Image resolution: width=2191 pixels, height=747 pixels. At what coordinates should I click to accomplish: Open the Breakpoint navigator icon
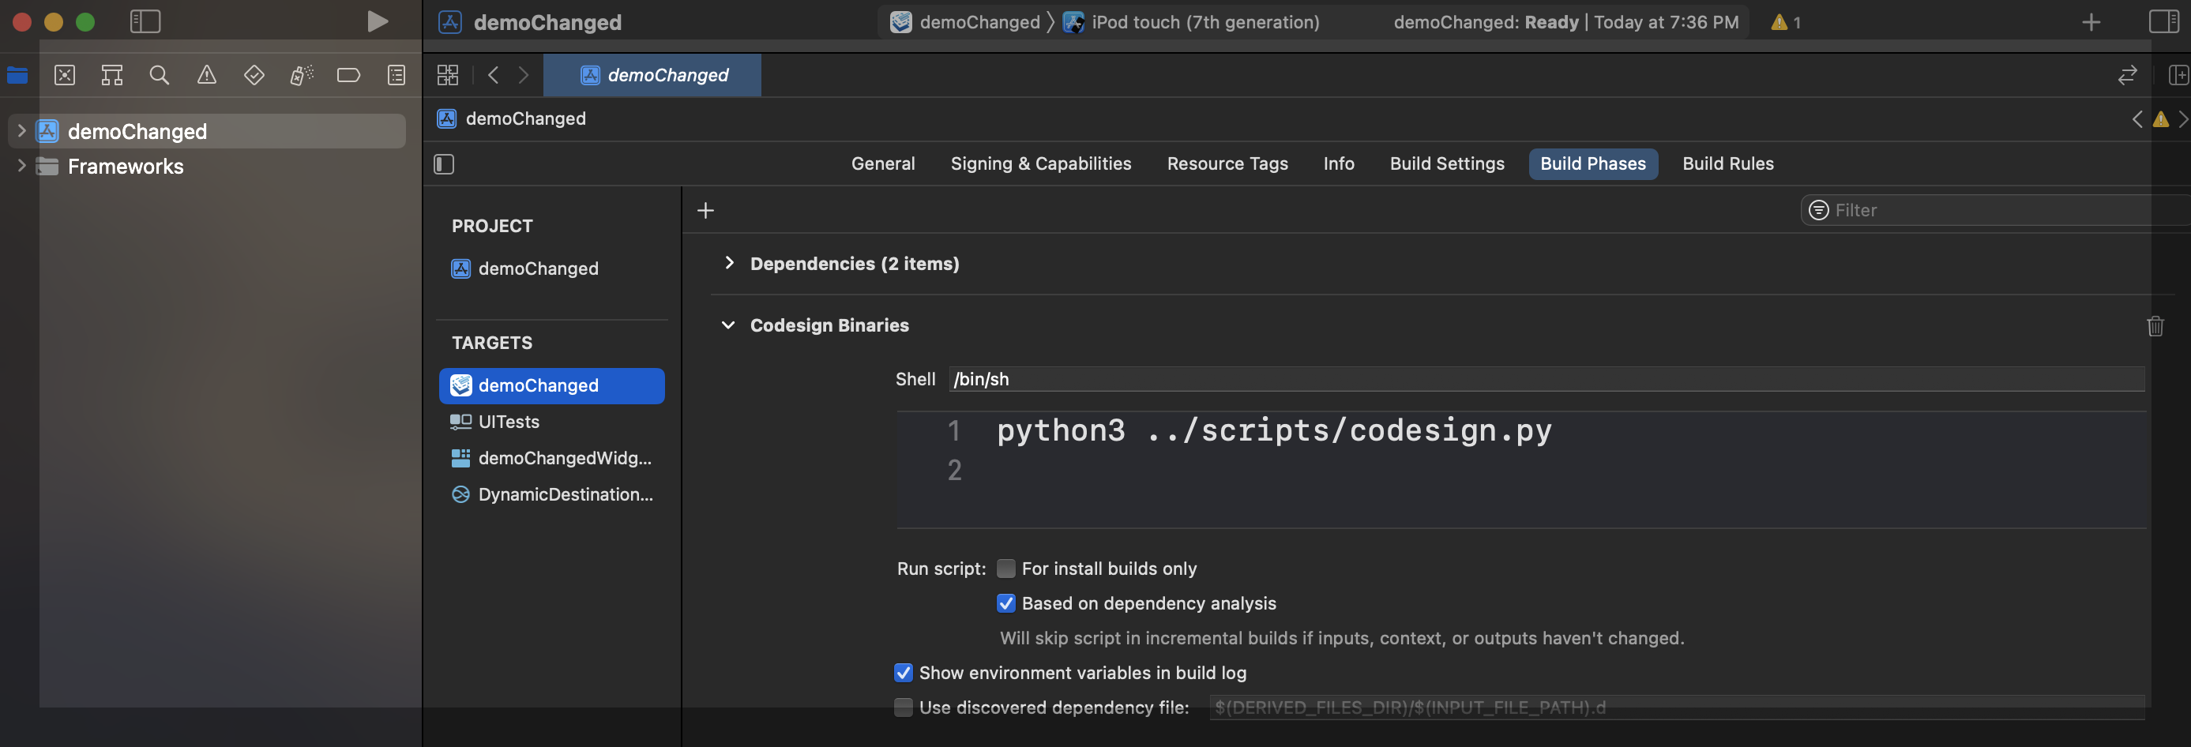(349, 75)
